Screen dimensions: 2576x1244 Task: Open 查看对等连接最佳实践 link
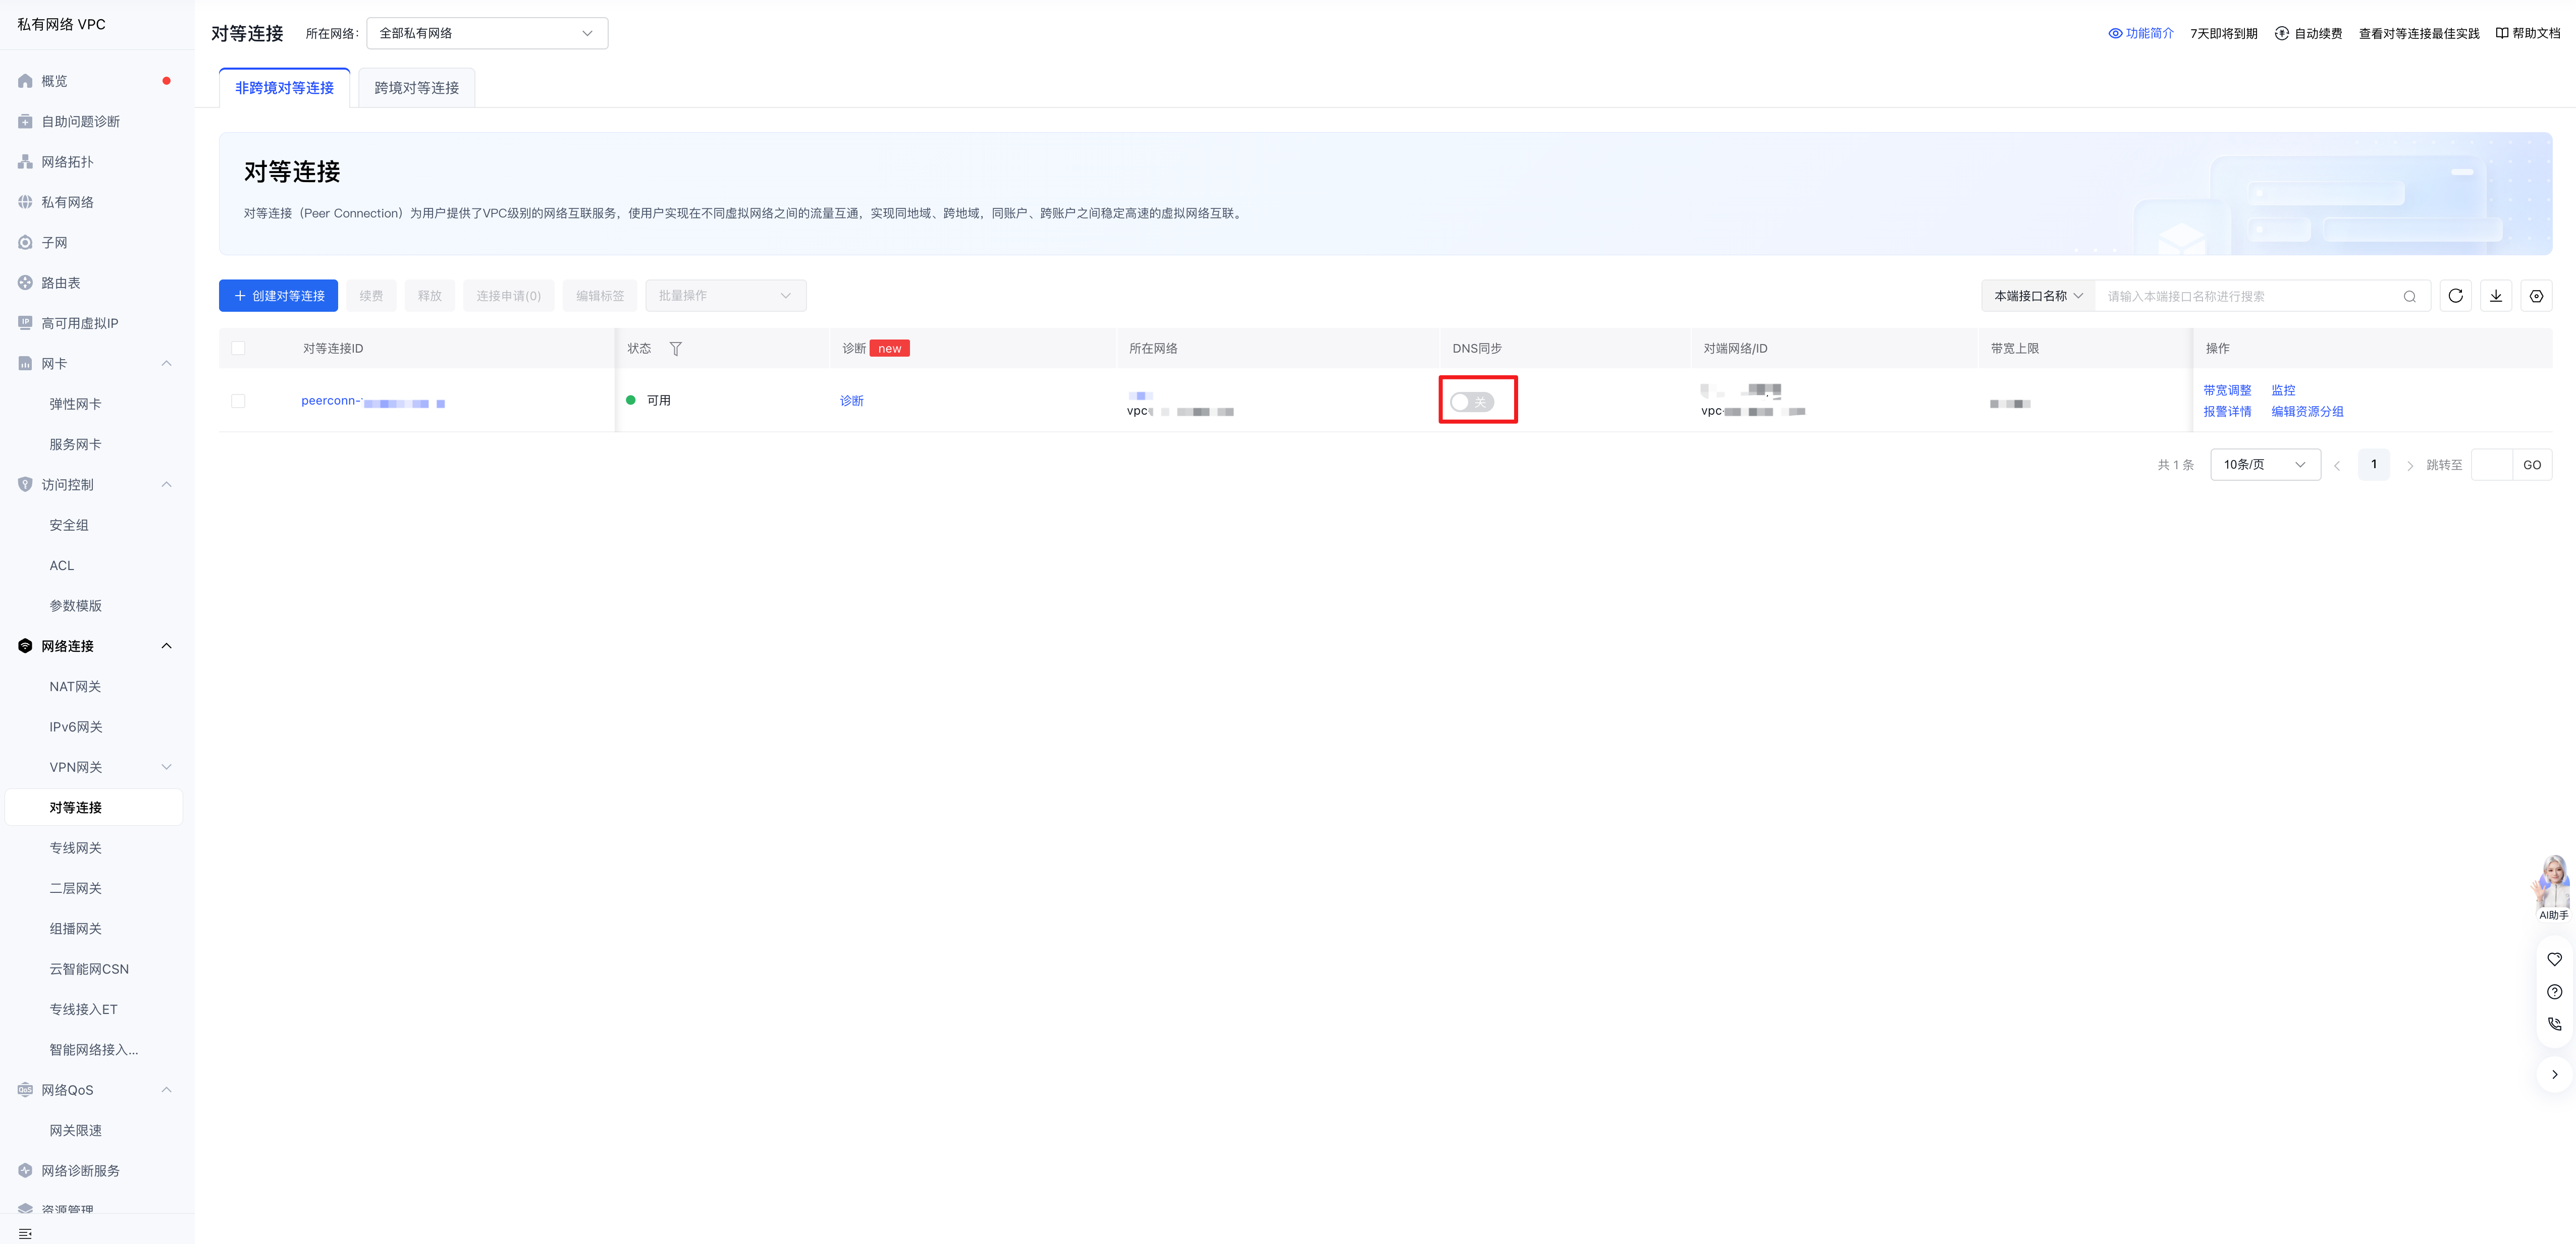point(2419,33)
